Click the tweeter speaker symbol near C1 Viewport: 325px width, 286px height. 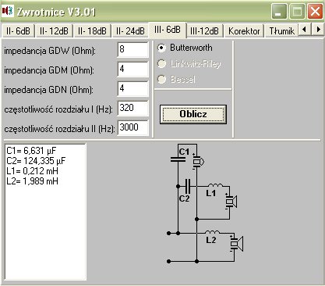198,162
